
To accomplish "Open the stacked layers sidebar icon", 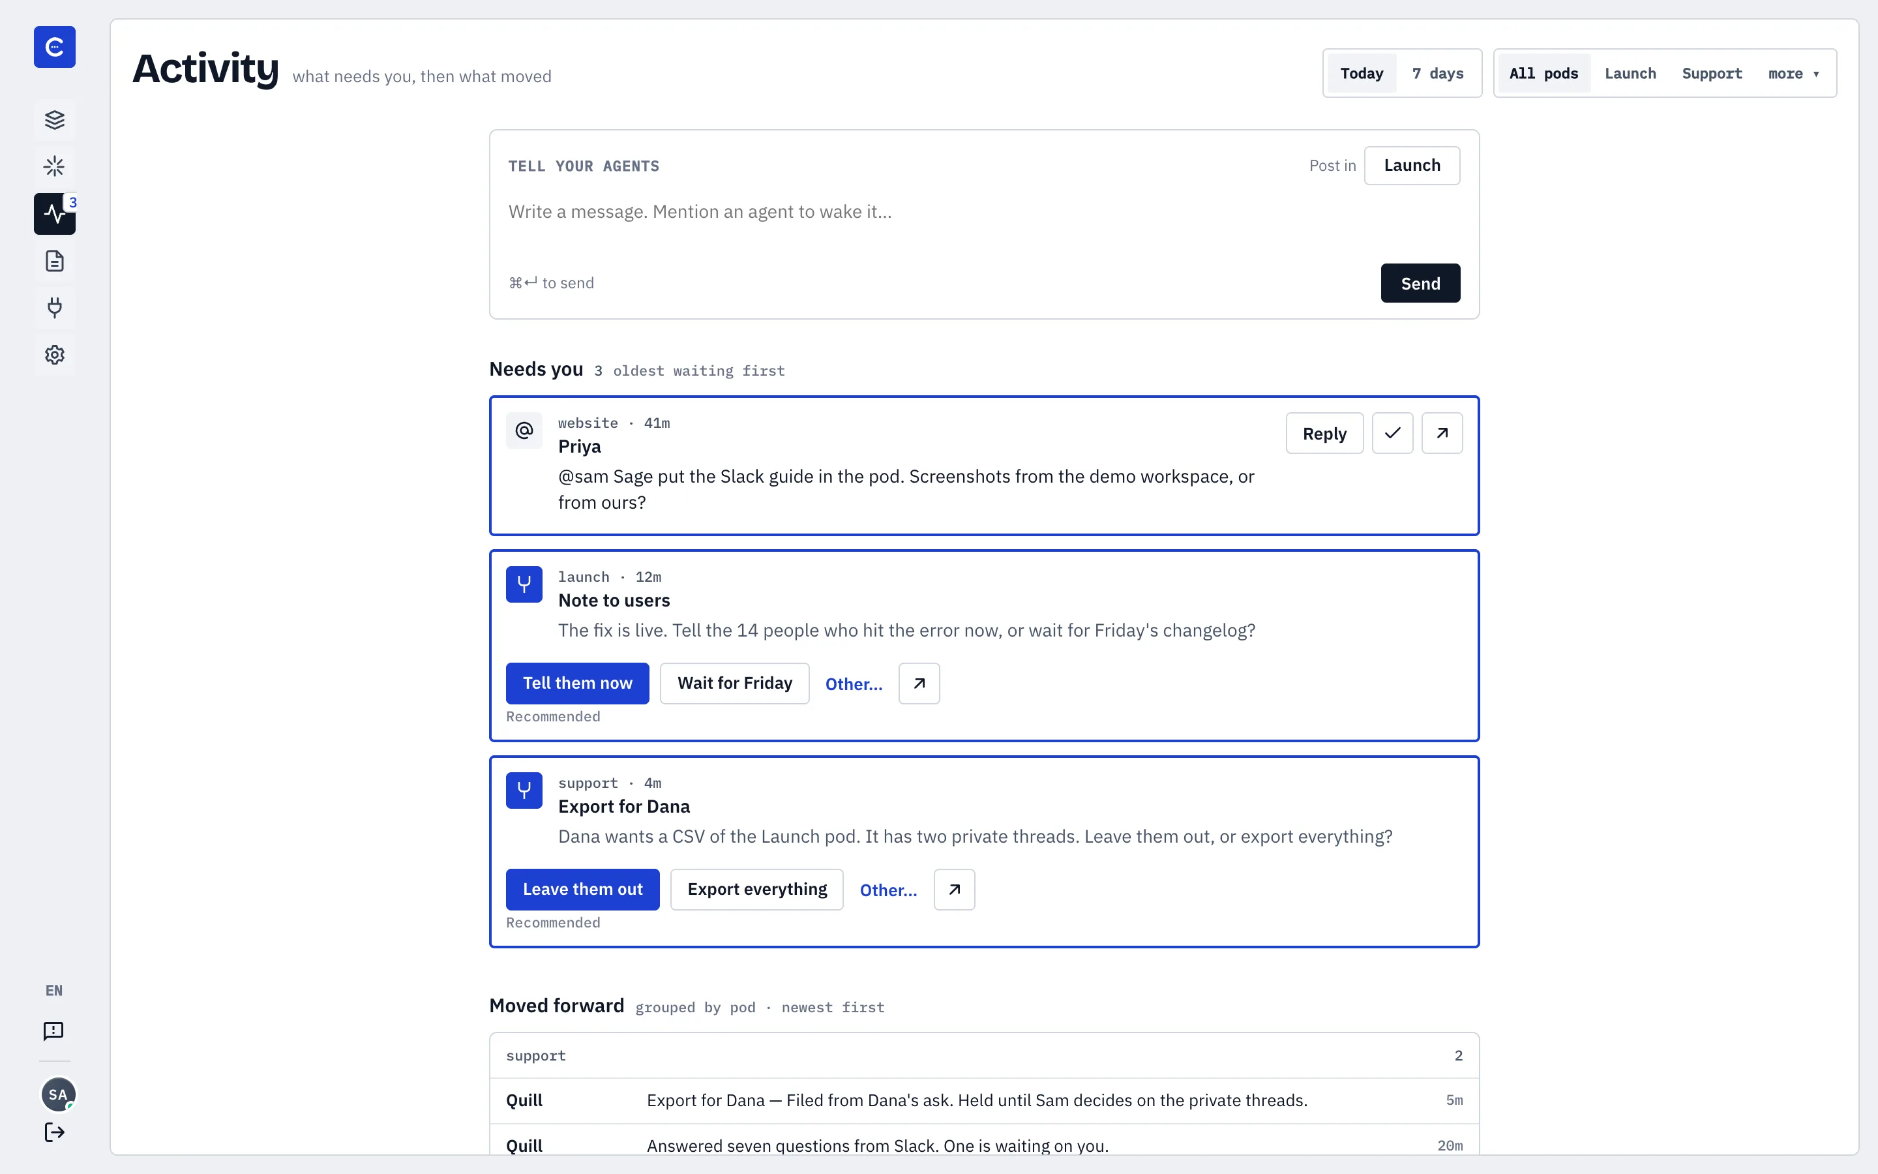I will tap(54, 119).
